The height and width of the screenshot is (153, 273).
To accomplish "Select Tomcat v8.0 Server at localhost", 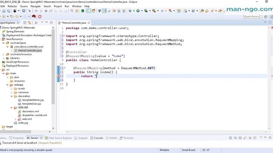I will pyautogui.click(x=20, y=143).
